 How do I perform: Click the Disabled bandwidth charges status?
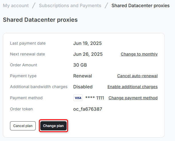tap(83, 87)
